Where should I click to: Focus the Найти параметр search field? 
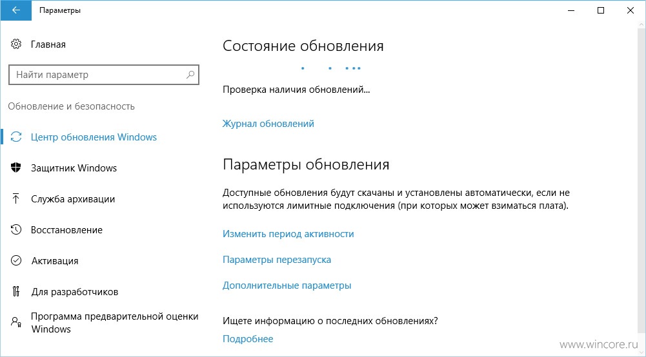(104, 75)
